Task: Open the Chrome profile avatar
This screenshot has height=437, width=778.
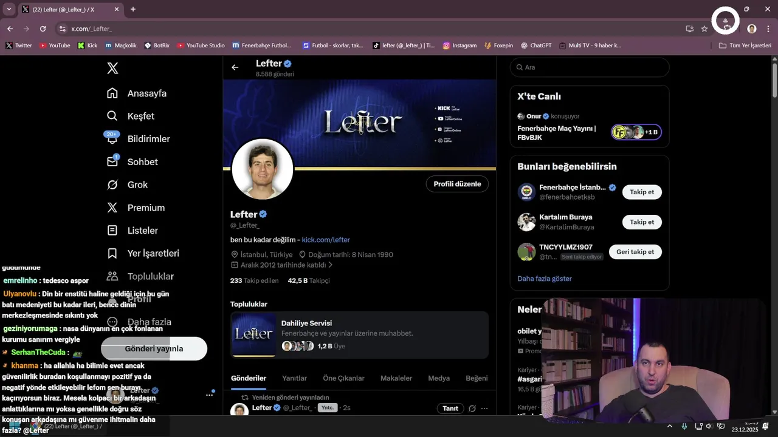Action: click(752, 29)
